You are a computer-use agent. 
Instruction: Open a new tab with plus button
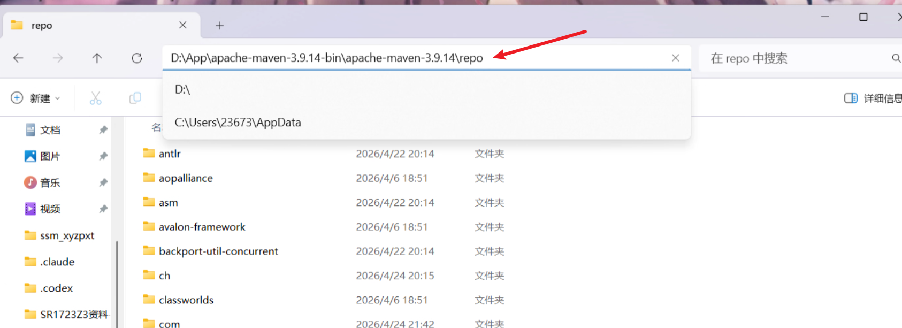point(219,26)
